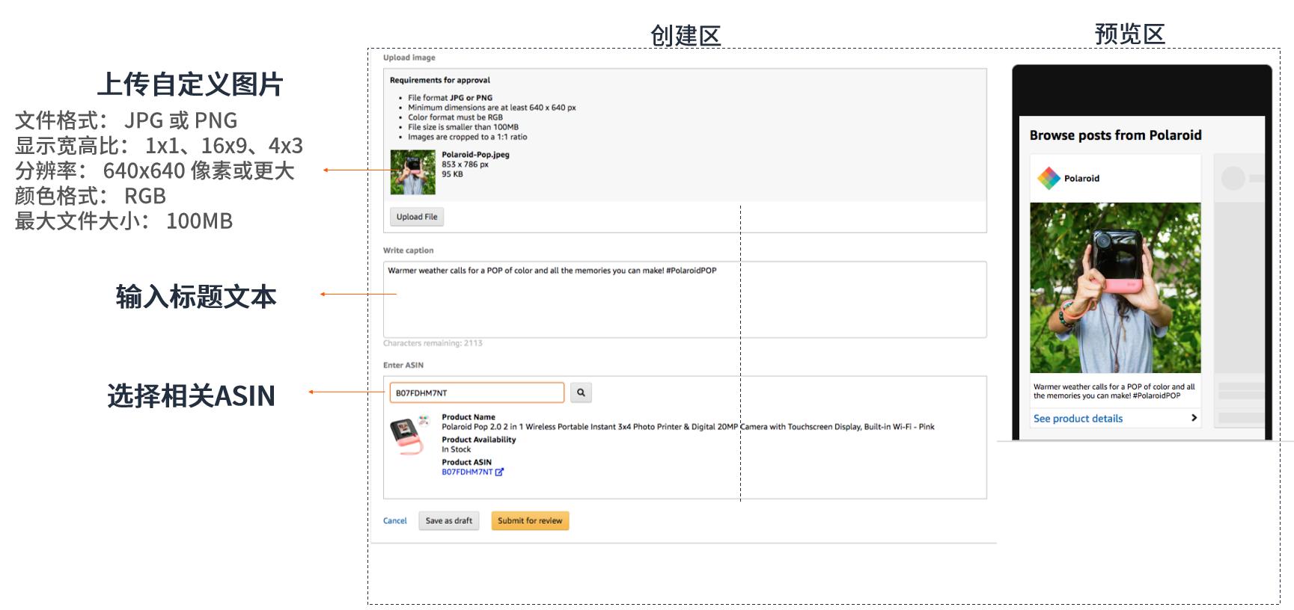Open the B07FDHM7NT product ASIN link

[x=467, y=472]
